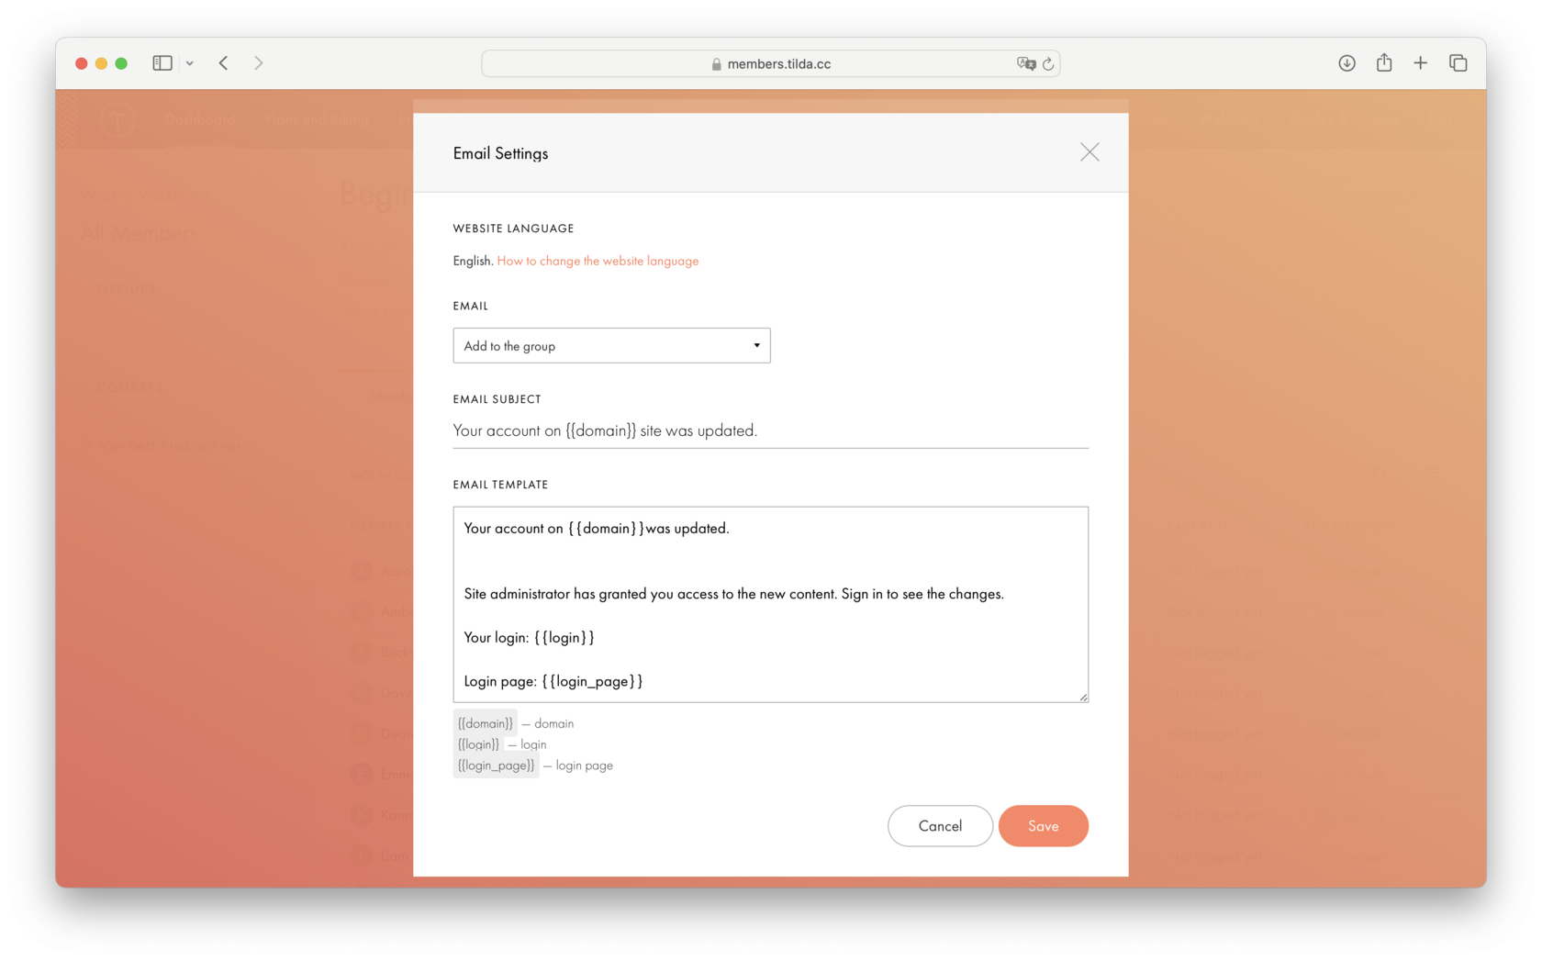Select Dashboard in the navigation menu
Image resolution: width=1542 pixels, height=961 pixels.
(x=200, y=119)
